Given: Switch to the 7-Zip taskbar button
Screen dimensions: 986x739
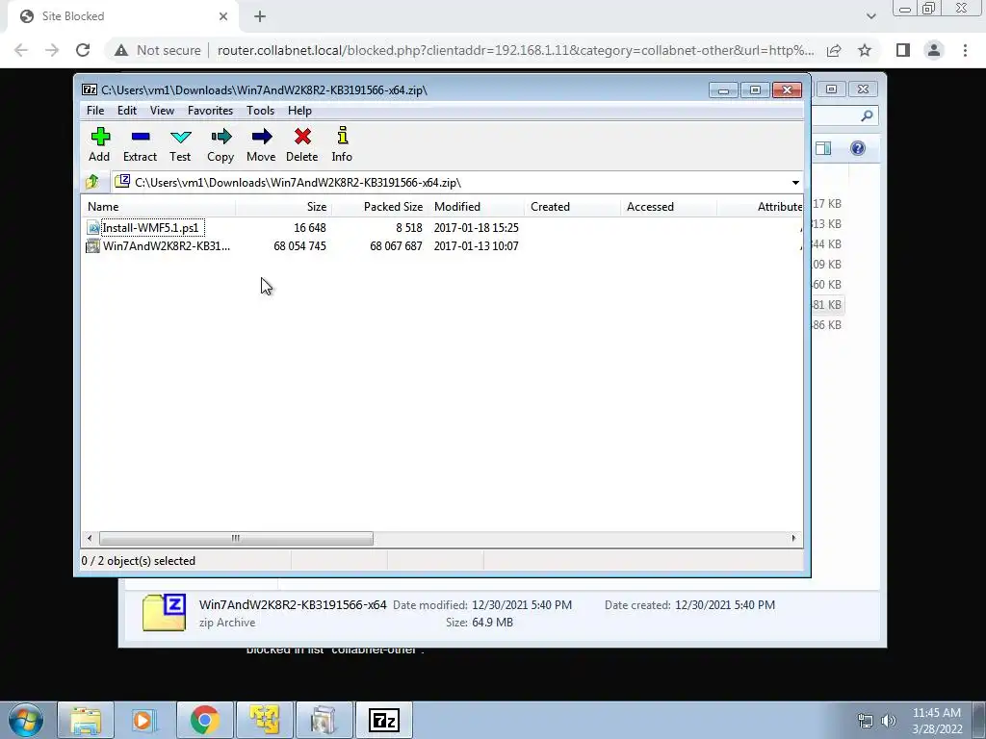Looking at the screenshot, I should [384, 720].
